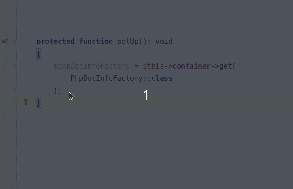The width and height of the screenshot is (293, 189).
Task: Click the white number 1 overlay
Action: point(146,94)
